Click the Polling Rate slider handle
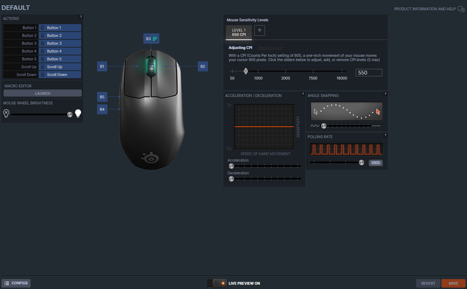 click(x=362, y=163)
